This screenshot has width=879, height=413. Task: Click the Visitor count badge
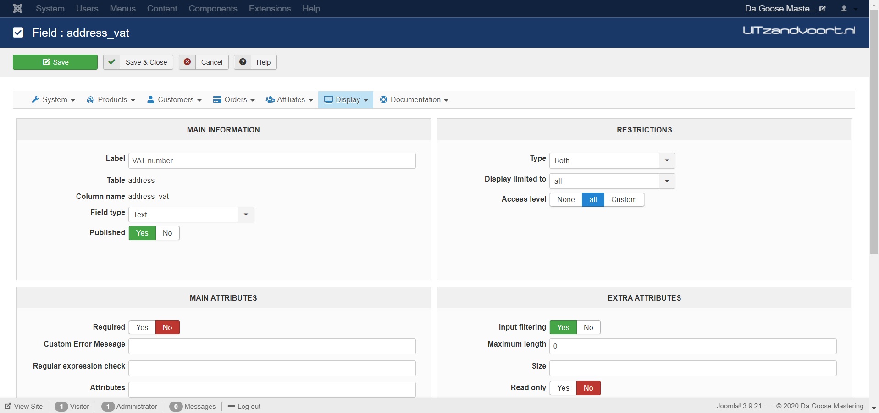(x=61, y=407)
